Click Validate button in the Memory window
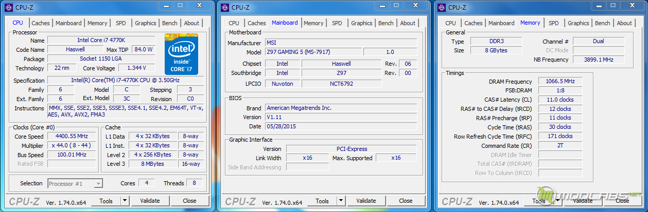 pyautogui.click(x=583, y=201)
